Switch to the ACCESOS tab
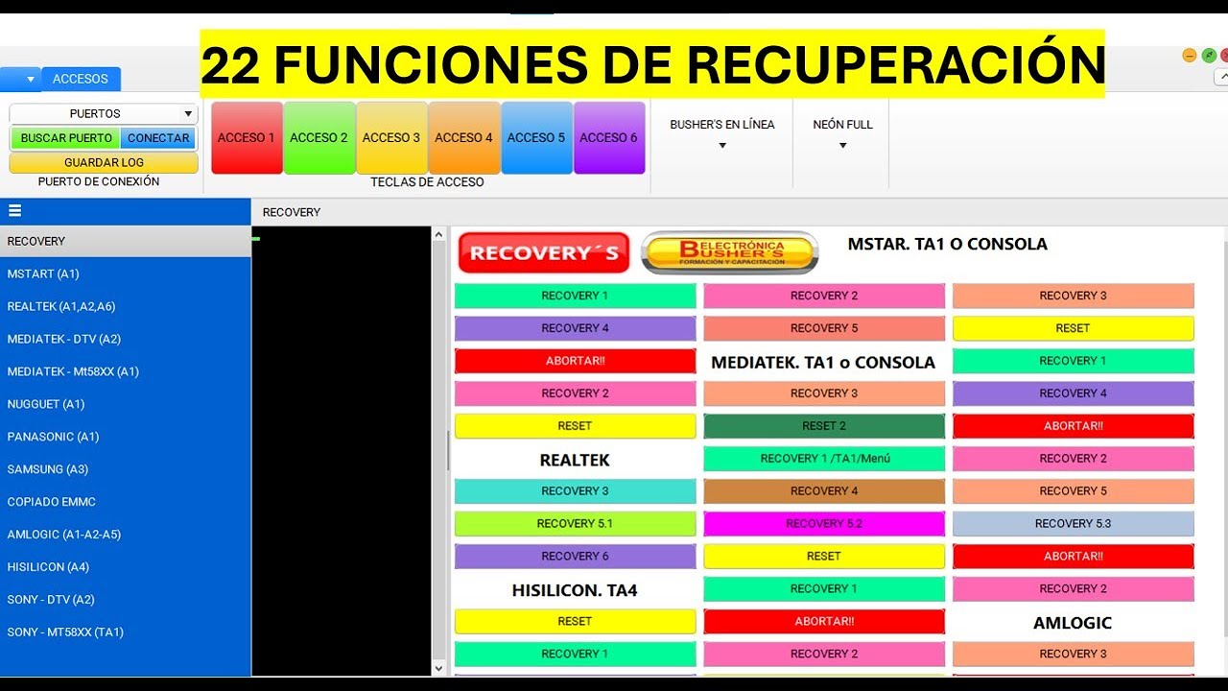The width and height of the screenshot is (1228, 691). pos(81,79)
